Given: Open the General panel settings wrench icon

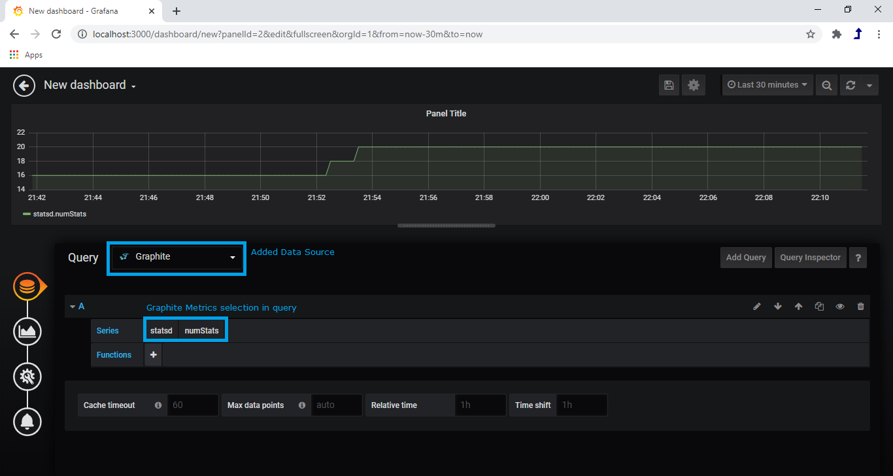Looking at the screenshot, I should [x=27, y=377].
